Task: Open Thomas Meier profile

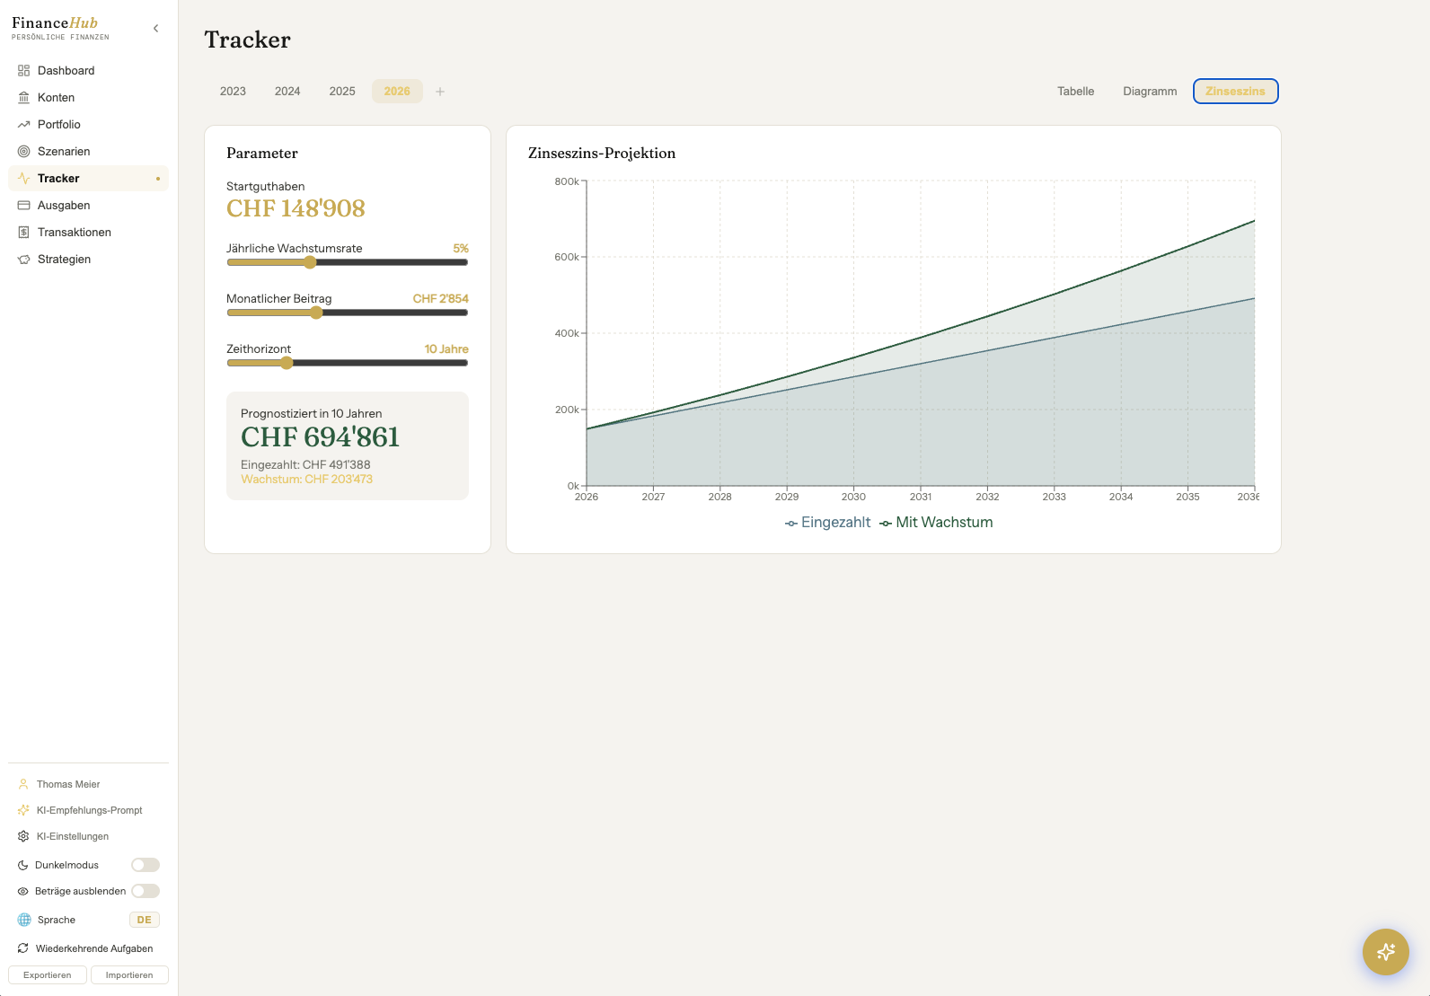Action: point(88,784)
